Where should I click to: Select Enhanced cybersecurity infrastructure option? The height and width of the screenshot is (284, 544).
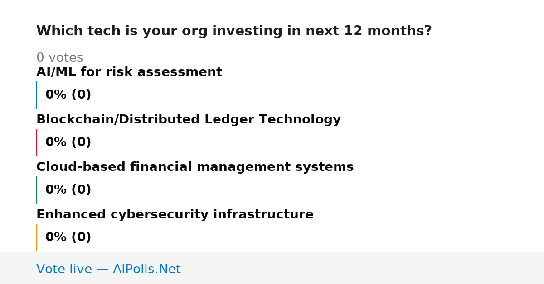point(175,214)
